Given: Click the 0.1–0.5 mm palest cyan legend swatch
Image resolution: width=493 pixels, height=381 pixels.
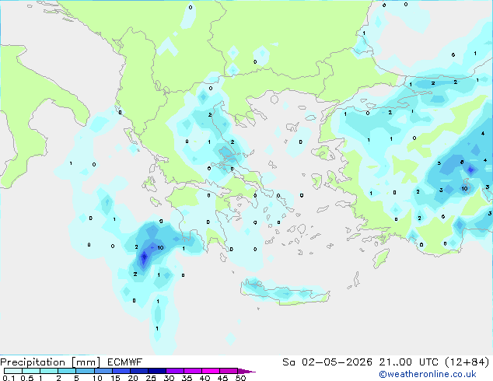Looking at the screenshot, I should (13, 371).
